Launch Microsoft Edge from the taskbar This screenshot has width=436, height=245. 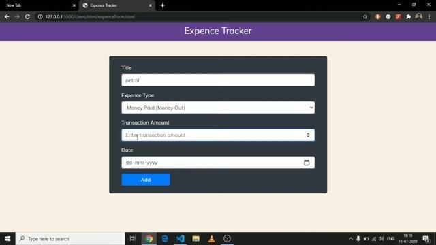[x=165, y=239]
